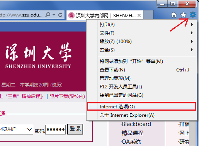
Task: Click the Shenzhen University tab favicon
Action: coord(71,15)
